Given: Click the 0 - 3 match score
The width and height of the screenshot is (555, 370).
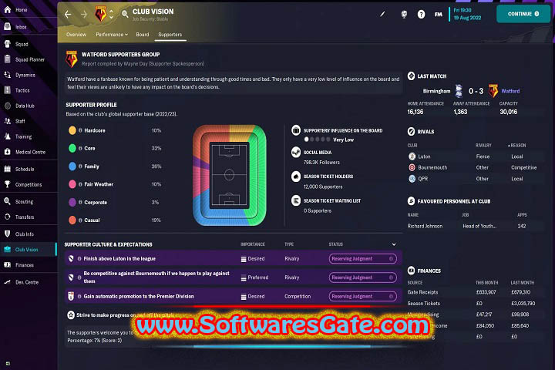Looking at the screenshot, I should click(x=476, y=91).
